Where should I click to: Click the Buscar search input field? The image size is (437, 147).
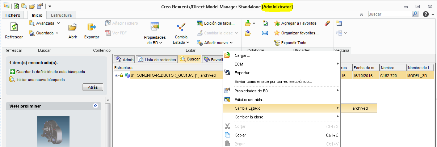tap(390, 14)
